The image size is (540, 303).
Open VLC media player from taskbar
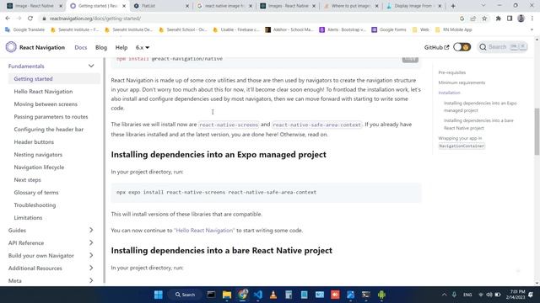pyautogui.click(x=273, y=295)
